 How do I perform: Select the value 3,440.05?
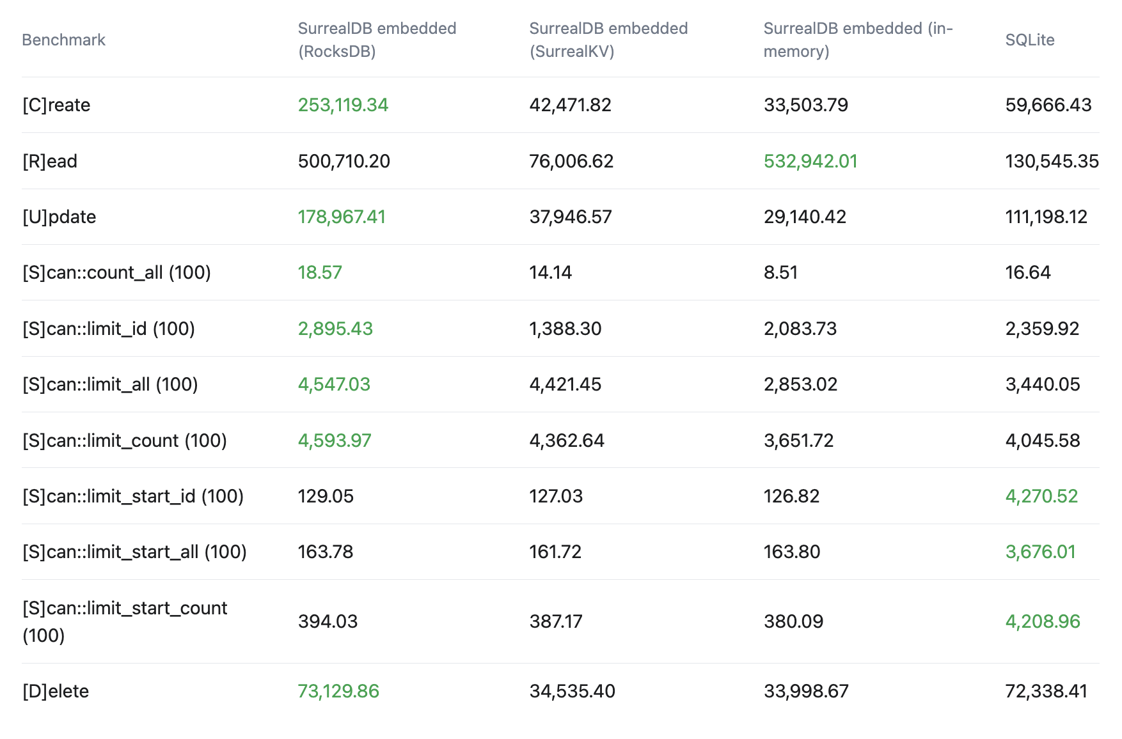point(1043,384)
